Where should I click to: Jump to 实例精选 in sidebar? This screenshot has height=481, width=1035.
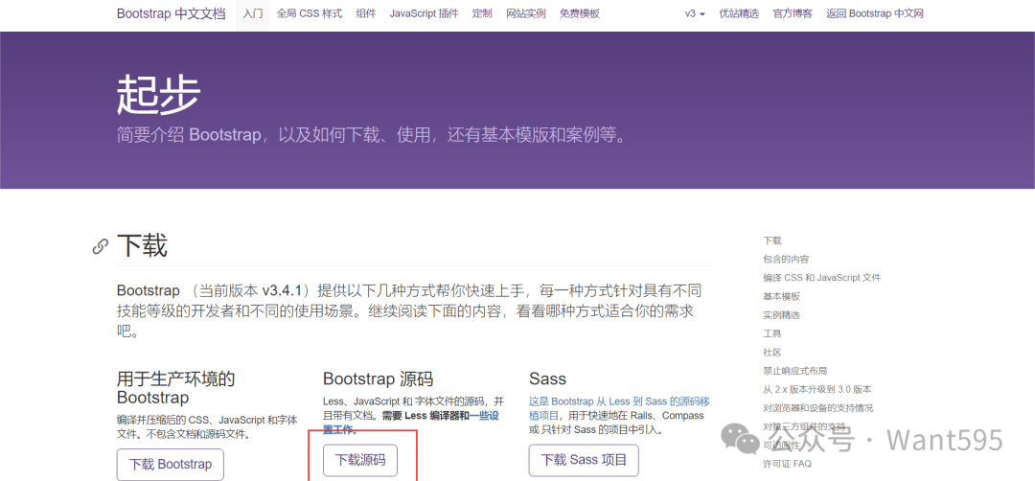tap(782, 315)
